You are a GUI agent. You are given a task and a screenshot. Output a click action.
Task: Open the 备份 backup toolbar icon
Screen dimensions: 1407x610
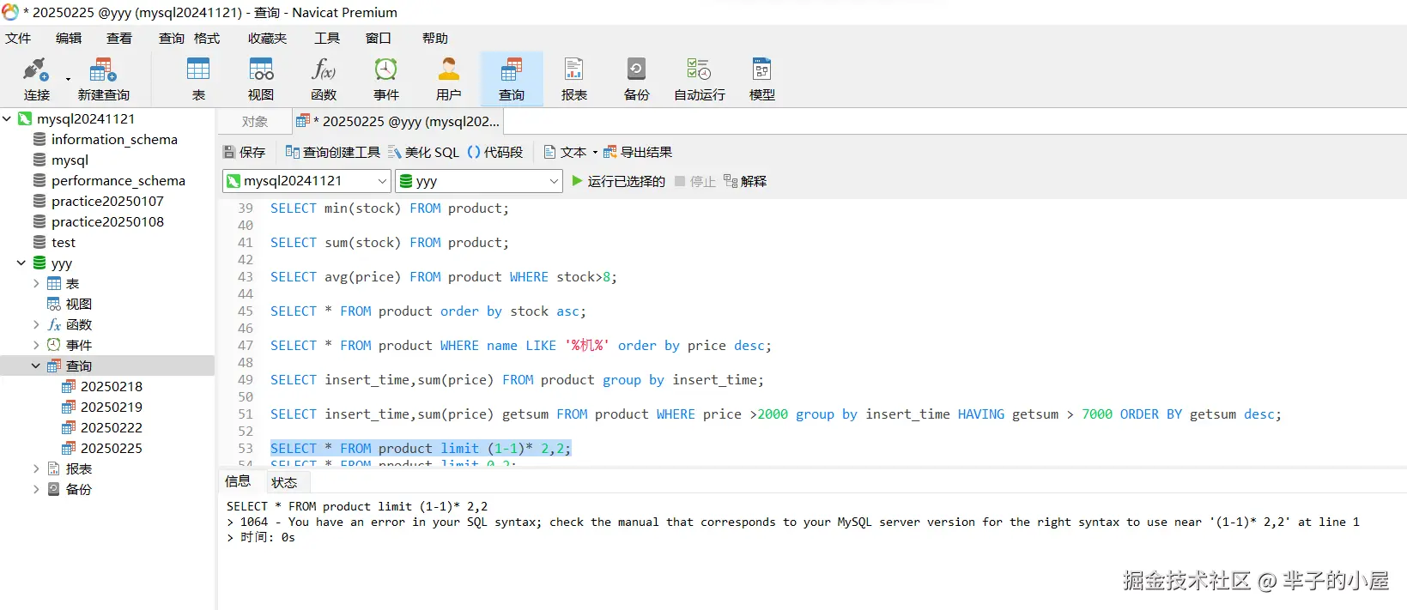[637, 79]
